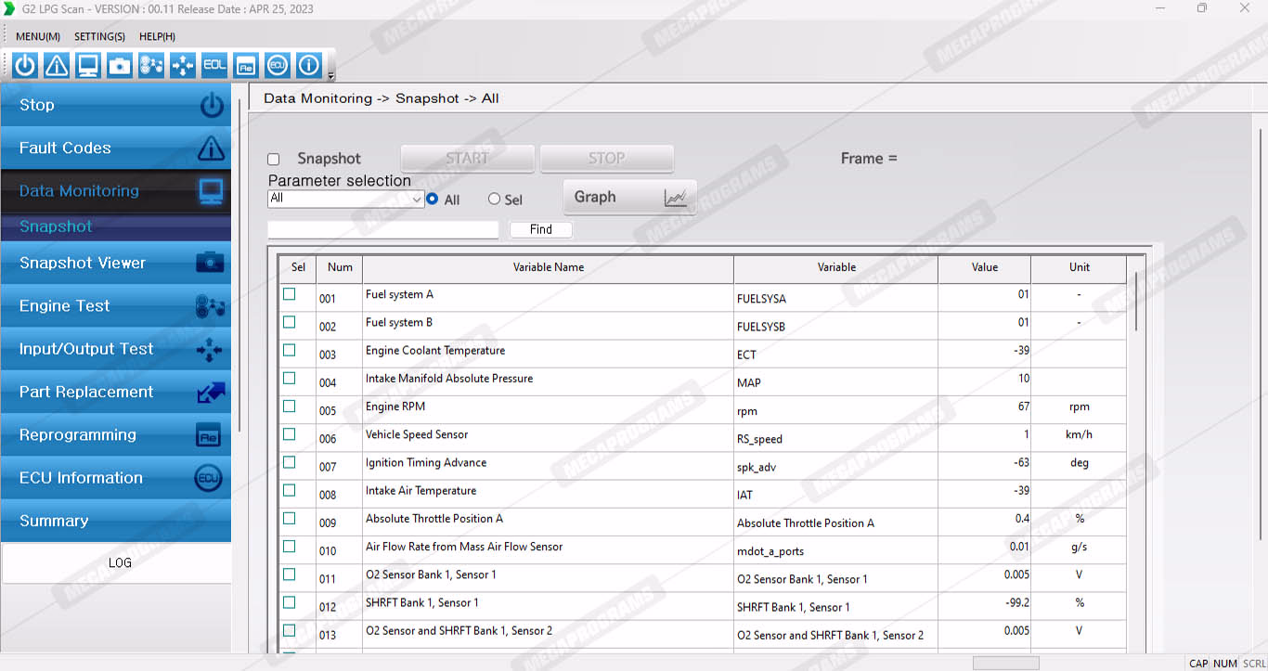Click the Find button

pos(540,229)
